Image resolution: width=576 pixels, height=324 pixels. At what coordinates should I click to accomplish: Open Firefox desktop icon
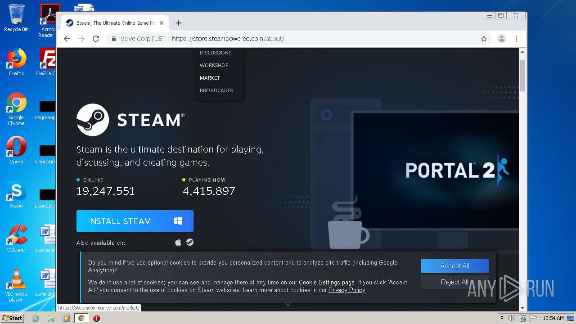pos(16,62)
